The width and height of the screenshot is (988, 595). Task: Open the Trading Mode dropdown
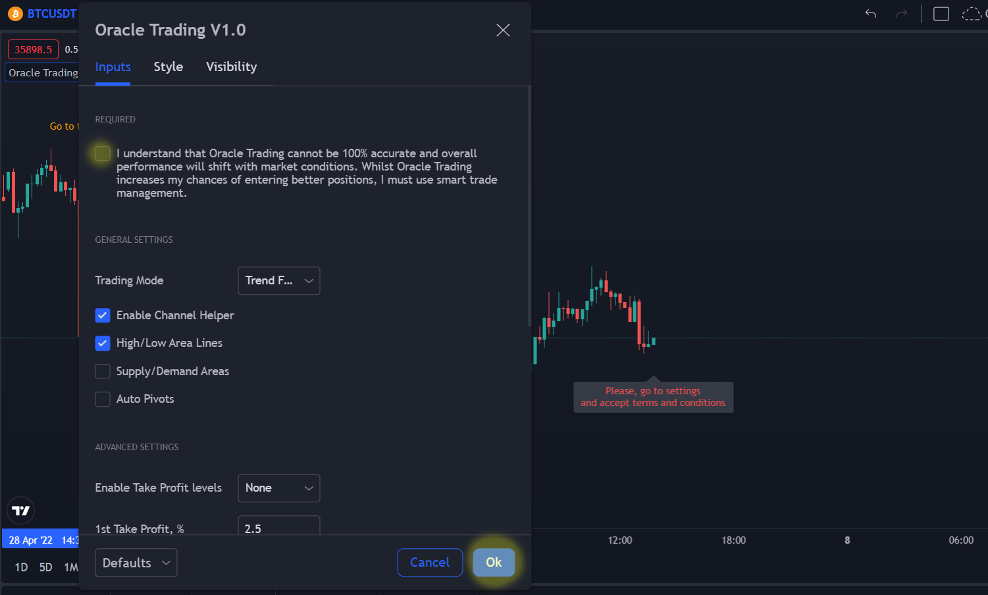pyautogui.click(x=278, y=280)
